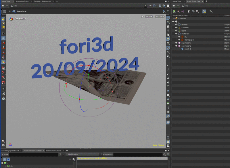Toggle the secure selection lock in left toolbar
Viewport: 230px width, 168px height.
tap(3, 38)
